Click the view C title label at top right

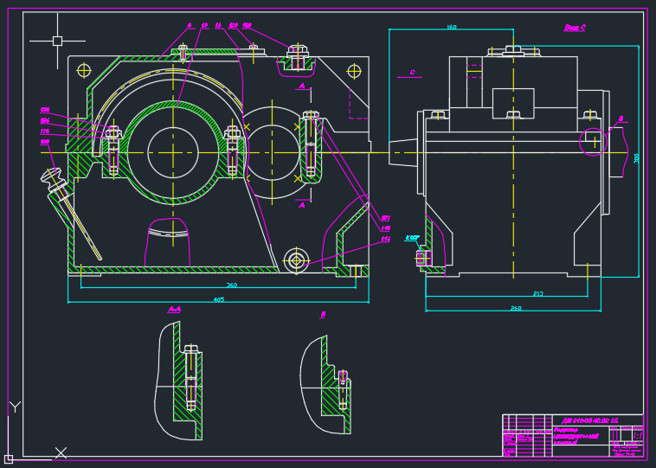(x=575, y=28)
